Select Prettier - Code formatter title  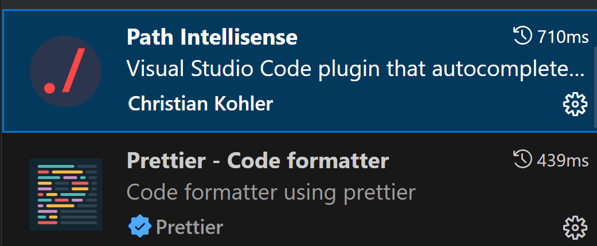point(257,161)
